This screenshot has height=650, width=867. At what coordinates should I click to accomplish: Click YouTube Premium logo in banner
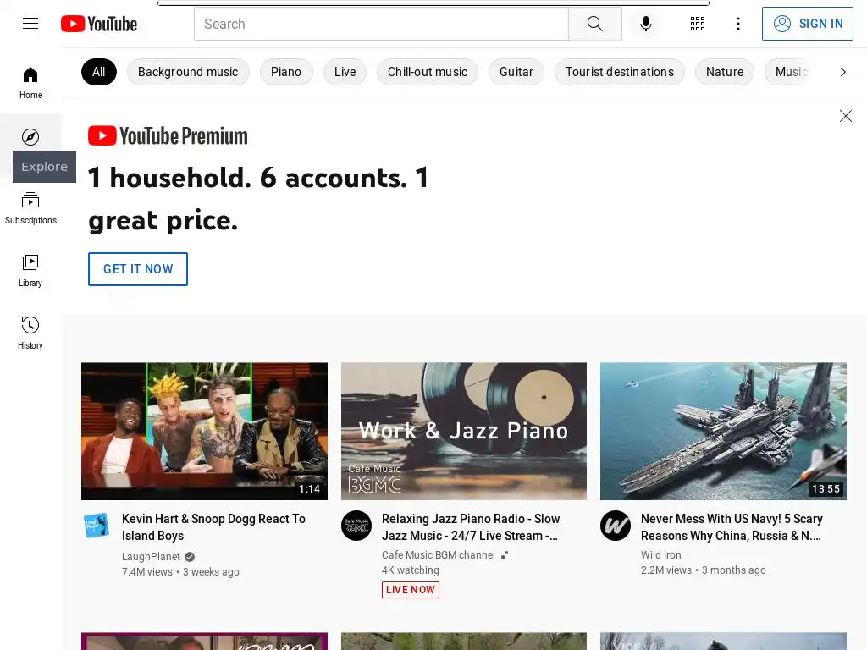point(168,136)
